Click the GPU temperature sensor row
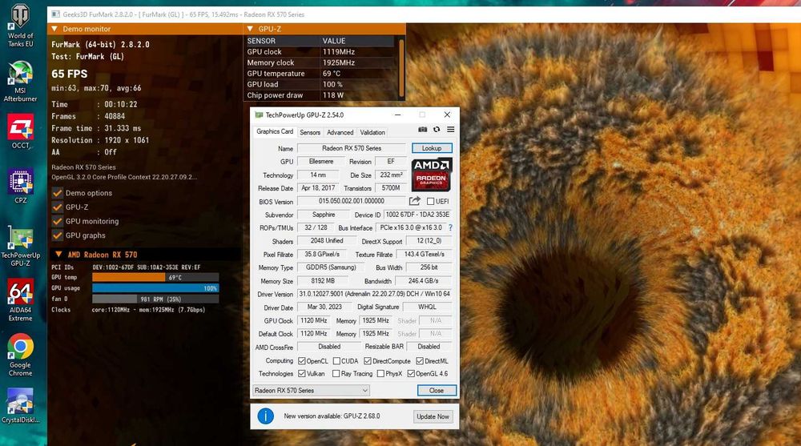 (320, 74)
